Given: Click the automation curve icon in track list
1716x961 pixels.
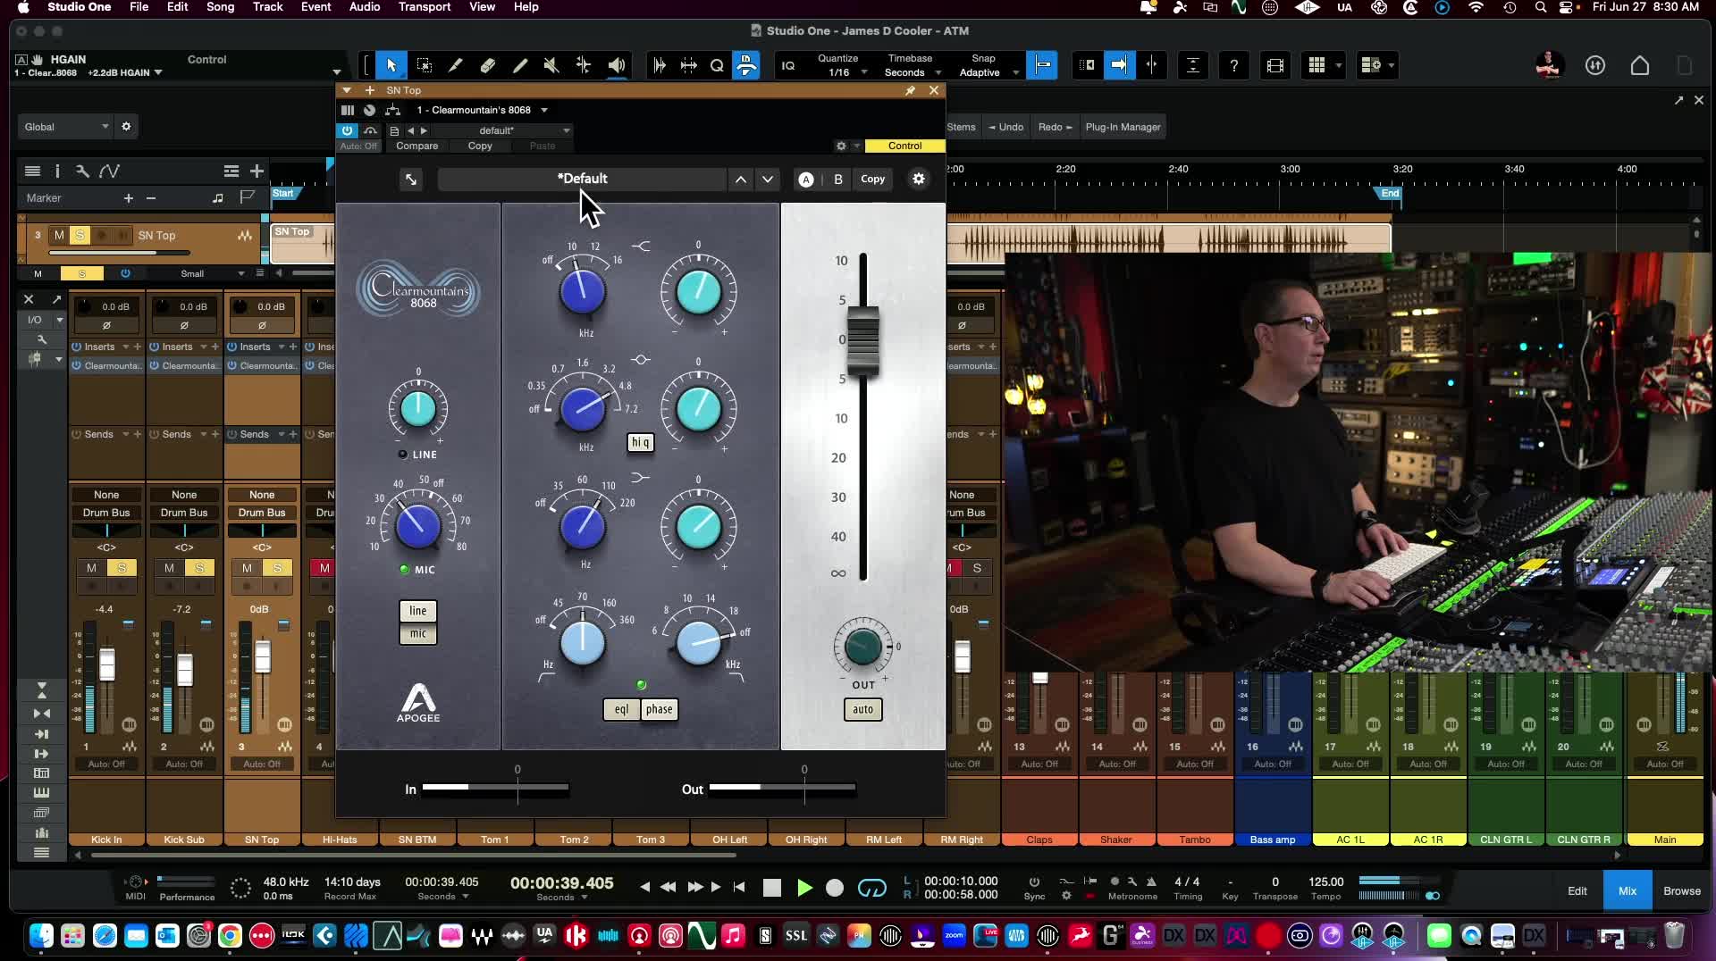Looking at the screenshot, I should pyautogui.click(x=110, y=171).
